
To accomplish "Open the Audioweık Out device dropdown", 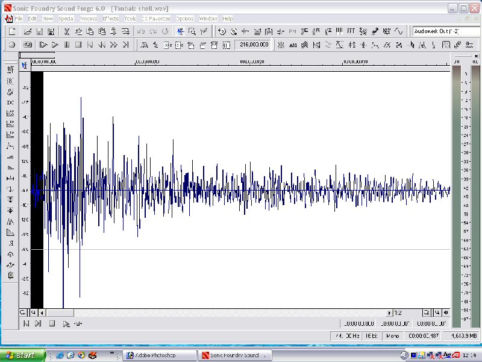I will coord(446,31).
